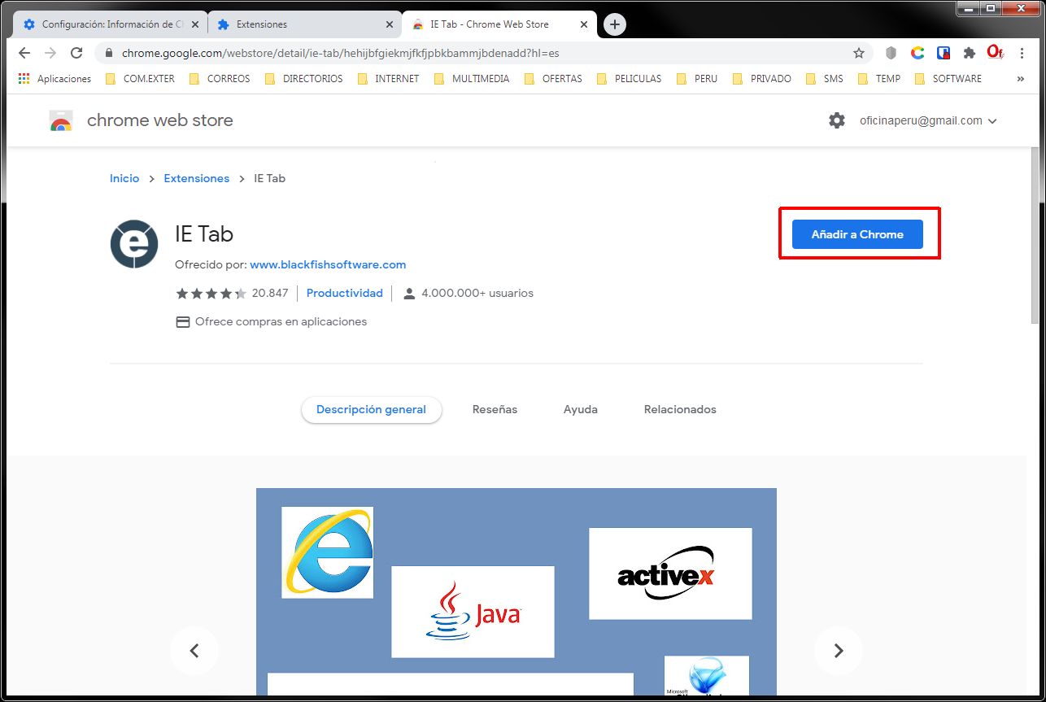Reload the current page
This screenshot has height=702, width=1046.
pos(76,53)
